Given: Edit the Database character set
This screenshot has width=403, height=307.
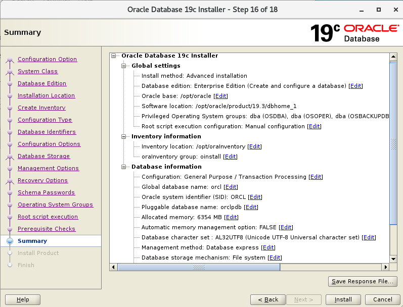Looking at the screenshot, I should [x=369, y=237].
